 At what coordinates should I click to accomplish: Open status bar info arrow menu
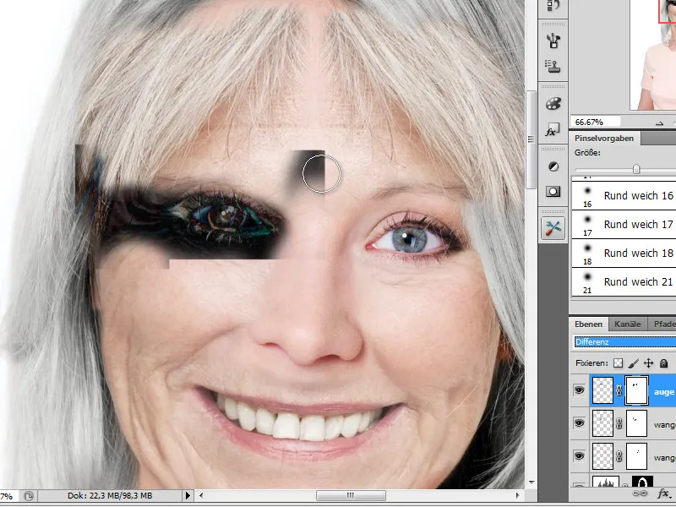coord(188,496)
